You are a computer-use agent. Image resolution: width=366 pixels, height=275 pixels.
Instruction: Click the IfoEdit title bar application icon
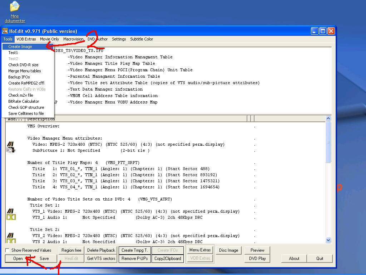coord(5,31)
